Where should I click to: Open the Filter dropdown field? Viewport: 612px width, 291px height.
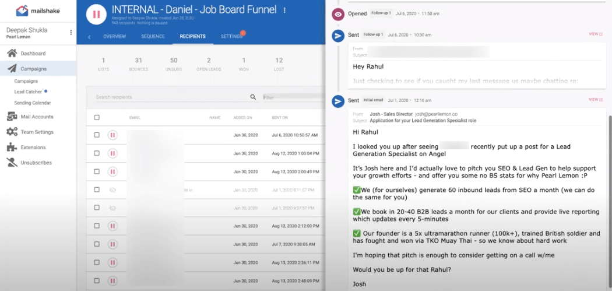(x=294, y=97)
